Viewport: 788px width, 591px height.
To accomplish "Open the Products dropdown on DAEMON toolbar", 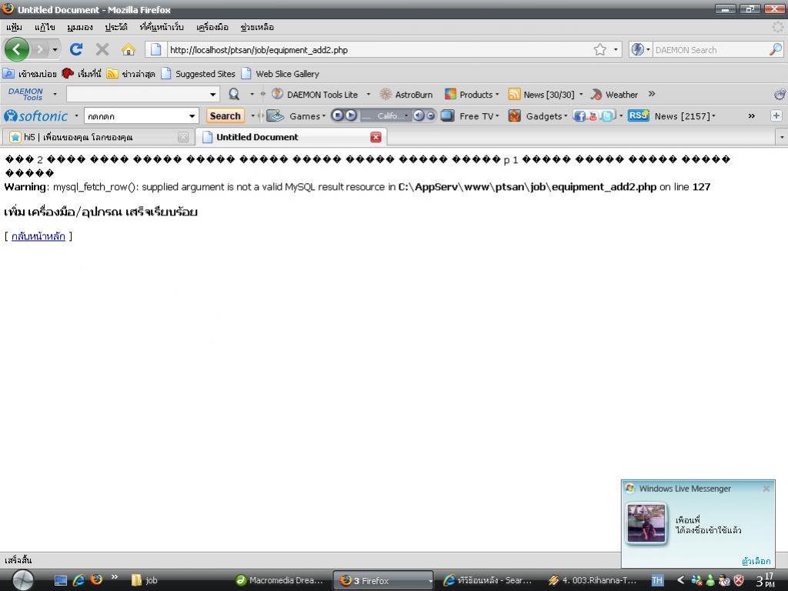I will (x=472, y=94).
